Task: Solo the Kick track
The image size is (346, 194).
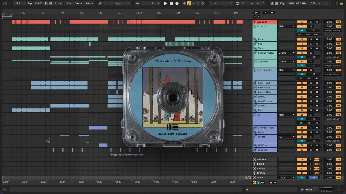Action: pyautogui.click(x=311, y=39)
